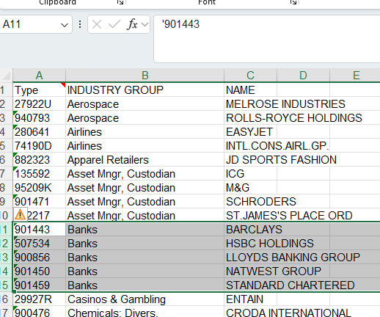Image resolution: width=380 pixels, height=317 pixels.
Task: Select 'Banks' cell in Barclays row
Action: tap(145, 230)
